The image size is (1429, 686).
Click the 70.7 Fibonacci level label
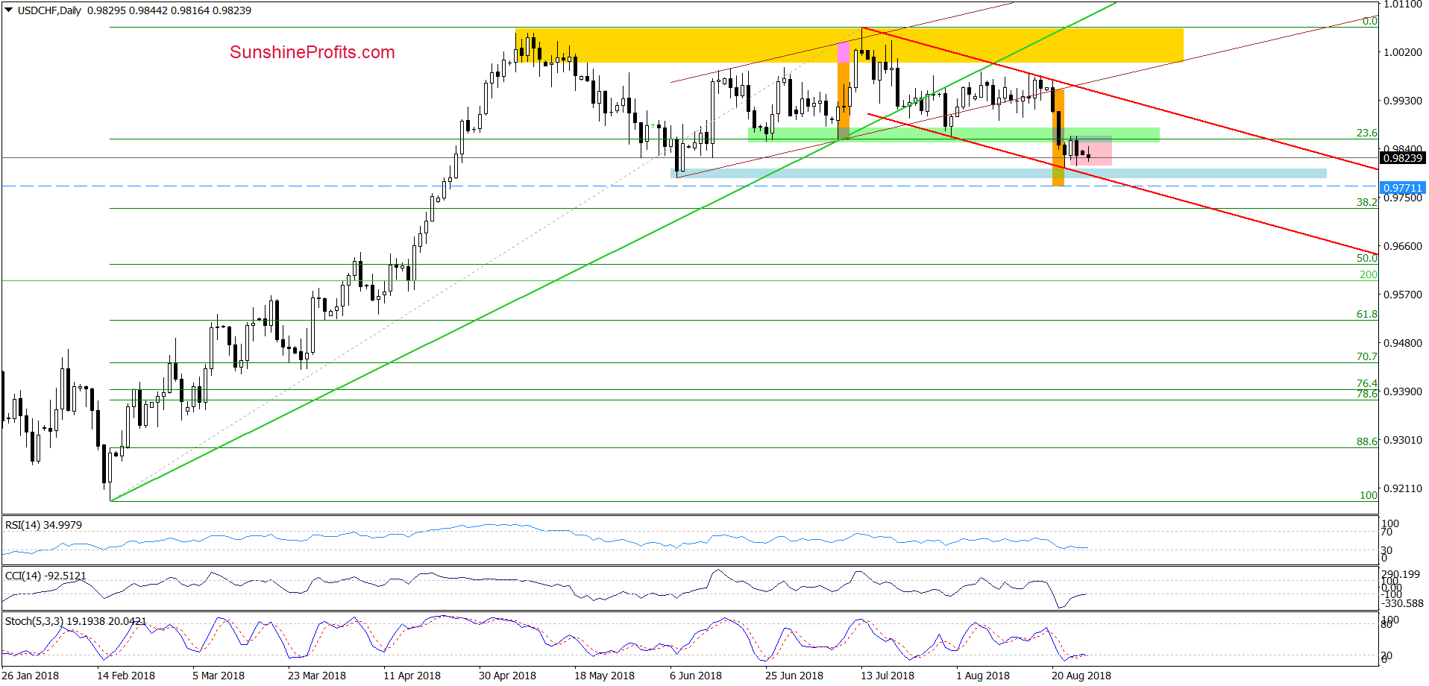[1366, 356]
